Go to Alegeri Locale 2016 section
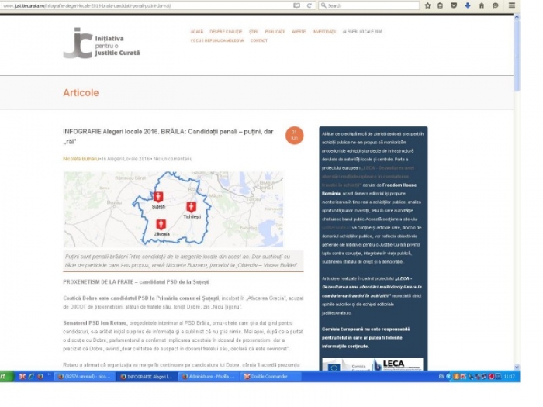 click(363, 32)
